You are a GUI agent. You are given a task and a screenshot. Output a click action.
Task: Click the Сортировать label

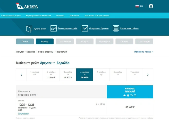pyautogui.click(x=24, y=91)
